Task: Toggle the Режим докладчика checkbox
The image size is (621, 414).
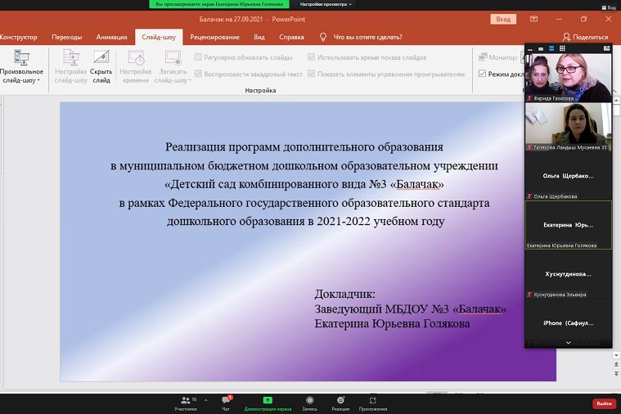Action: click(482, 74)
